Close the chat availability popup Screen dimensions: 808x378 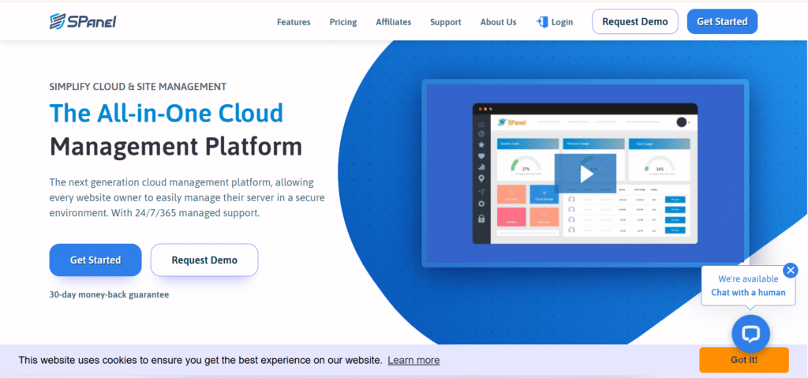pos(790,271)
